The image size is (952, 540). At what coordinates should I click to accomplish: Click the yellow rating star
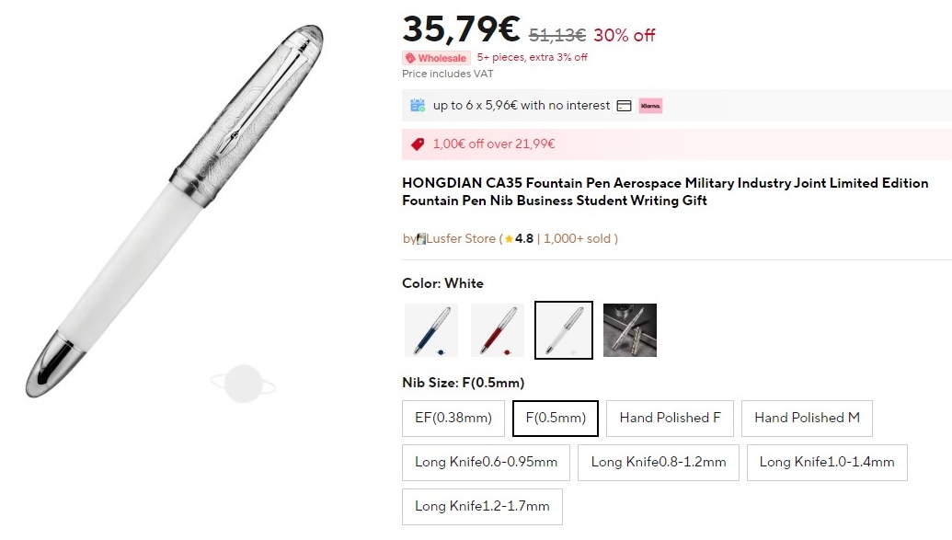pyautogui.click(x=509, y=239)
